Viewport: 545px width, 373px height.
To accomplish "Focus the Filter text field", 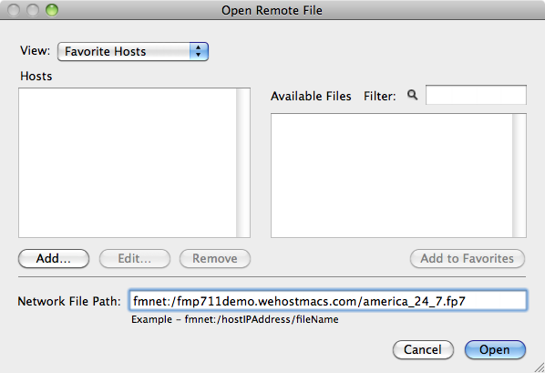I will [476, 95].
